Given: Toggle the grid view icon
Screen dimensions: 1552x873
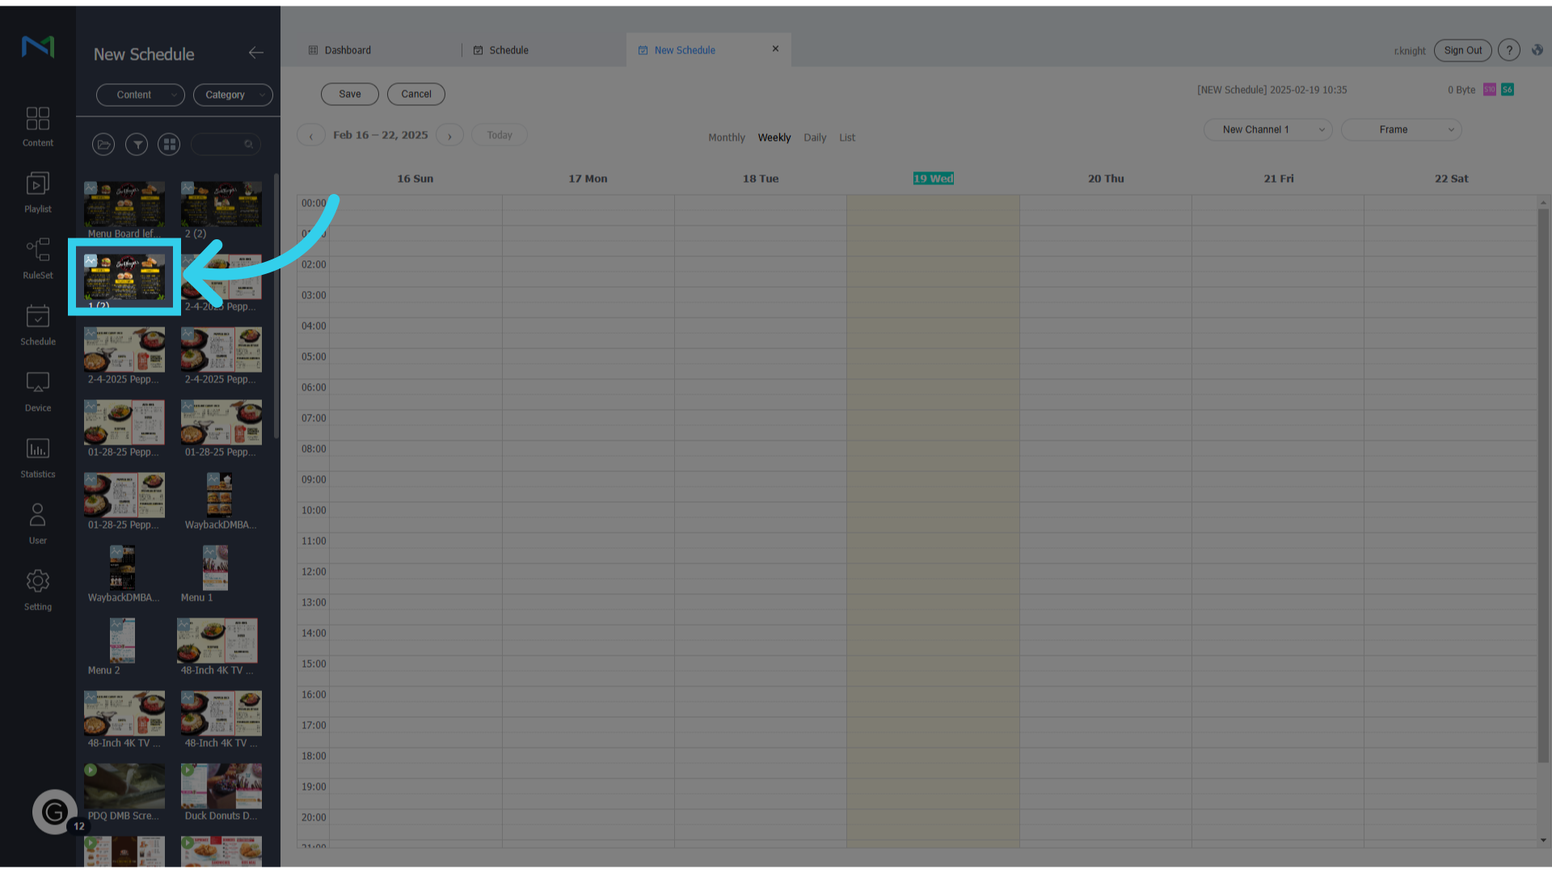Looking at the screenshot, I should [x=169, y=145].
